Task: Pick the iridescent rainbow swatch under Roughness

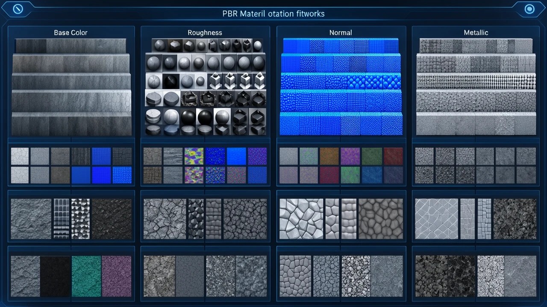Action: coord(194,156)
